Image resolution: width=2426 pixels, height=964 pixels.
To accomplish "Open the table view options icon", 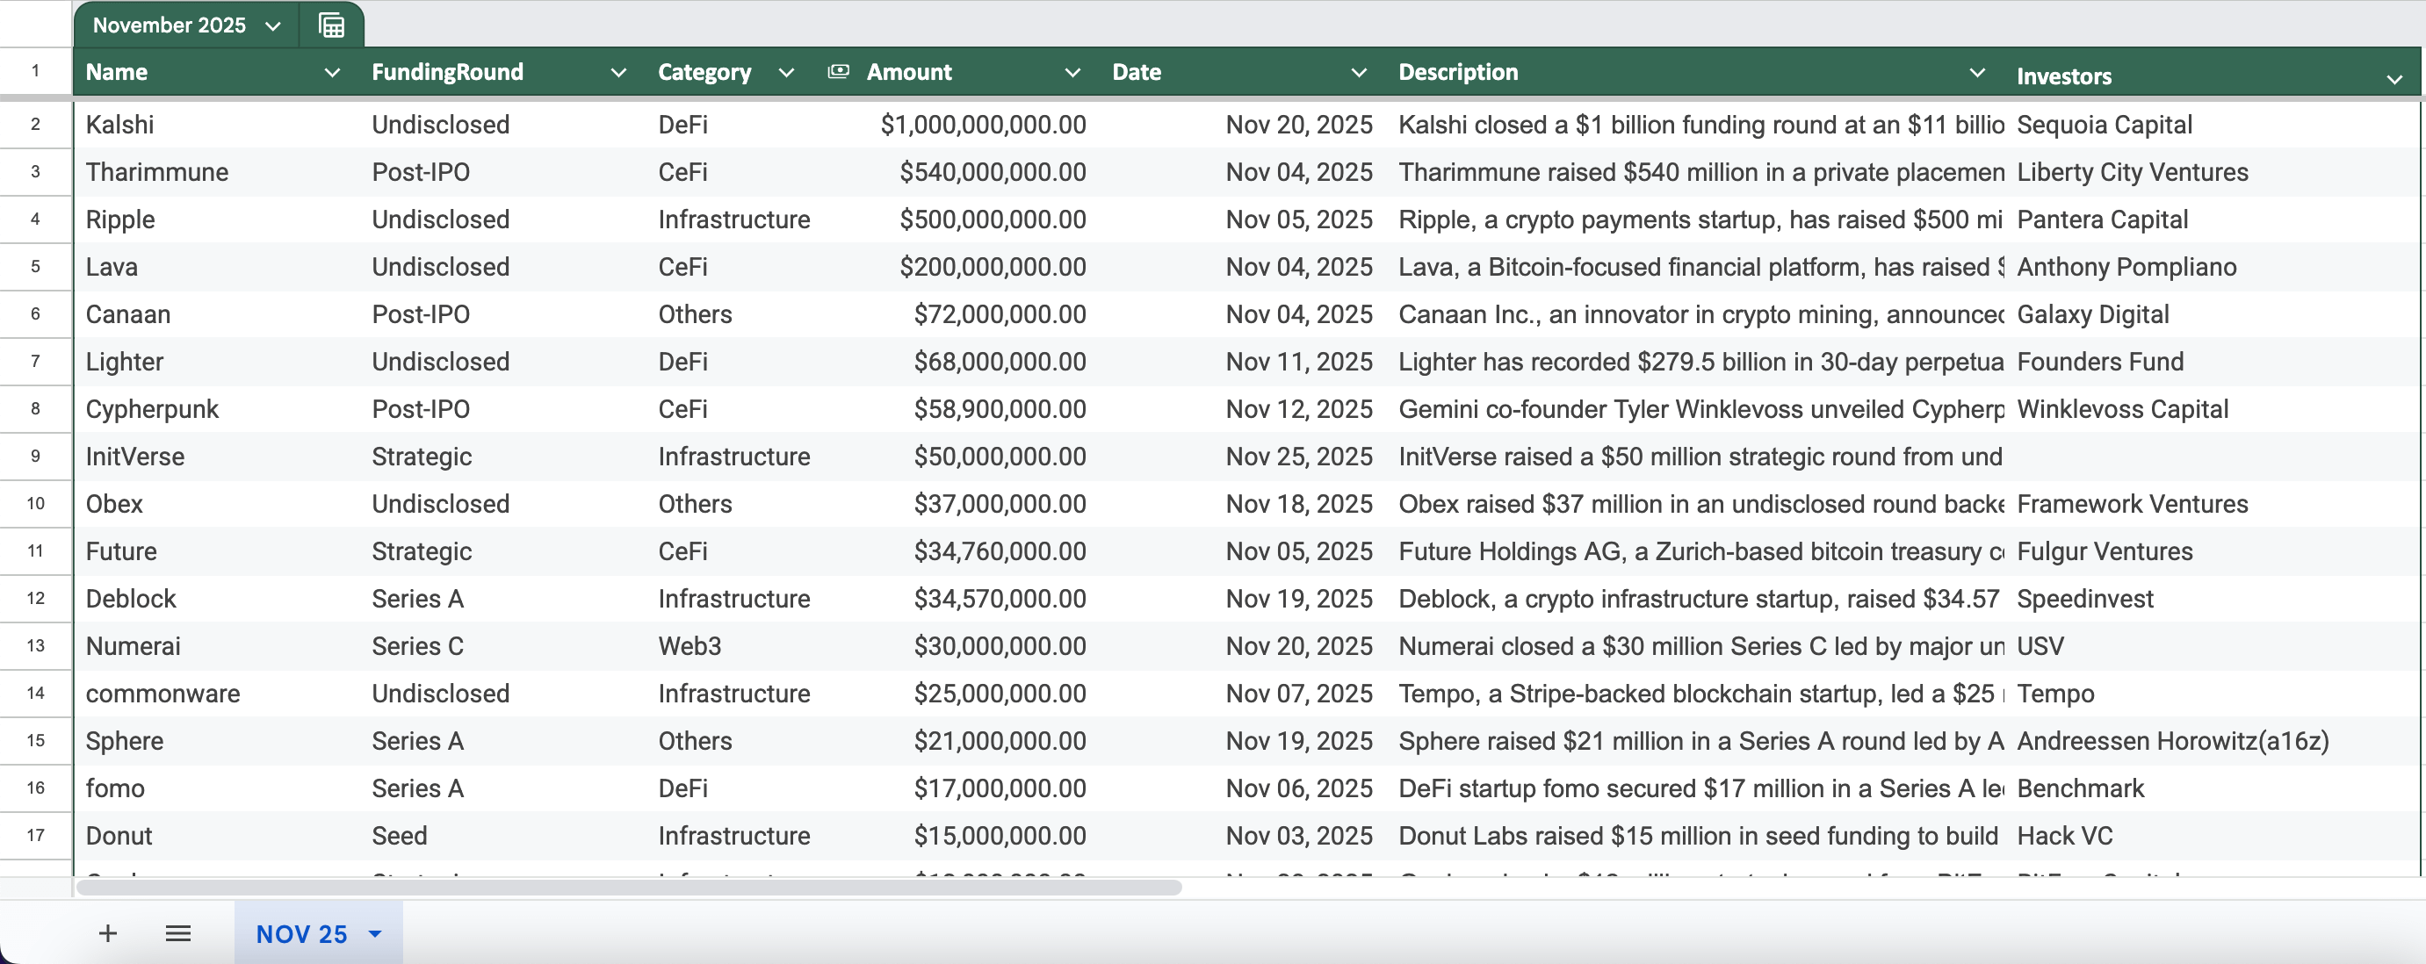I will tap(331, 25).
